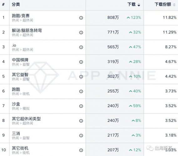Open the 跑酷/竞赛 category link
The height and width of the screenshot is (156, 178).
21,16
